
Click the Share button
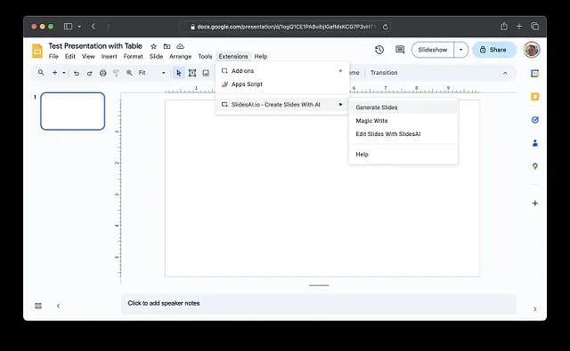[x=494, y=50]
